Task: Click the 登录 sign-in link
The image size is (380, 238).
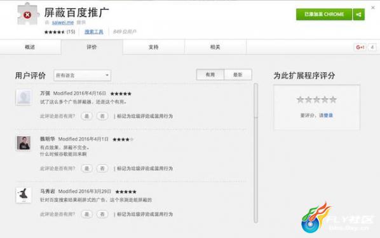Action: click(x=329, y=115)
